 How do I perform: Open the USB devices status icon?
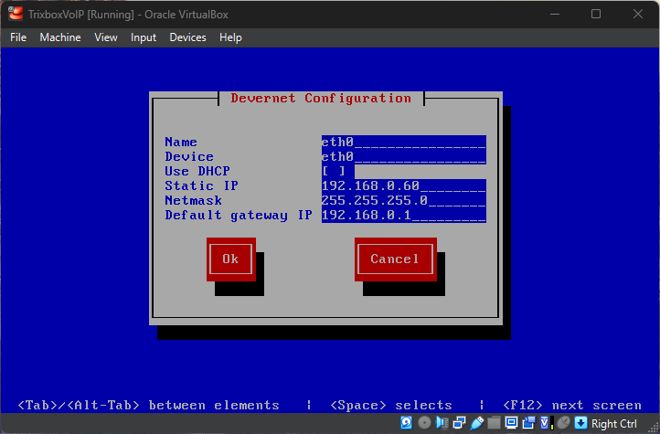coord(477,423)
